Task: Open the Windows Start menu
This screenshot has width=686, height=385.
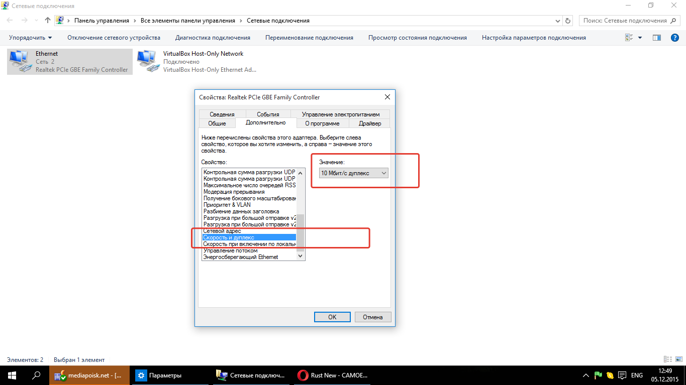Action: coord(12,375)
